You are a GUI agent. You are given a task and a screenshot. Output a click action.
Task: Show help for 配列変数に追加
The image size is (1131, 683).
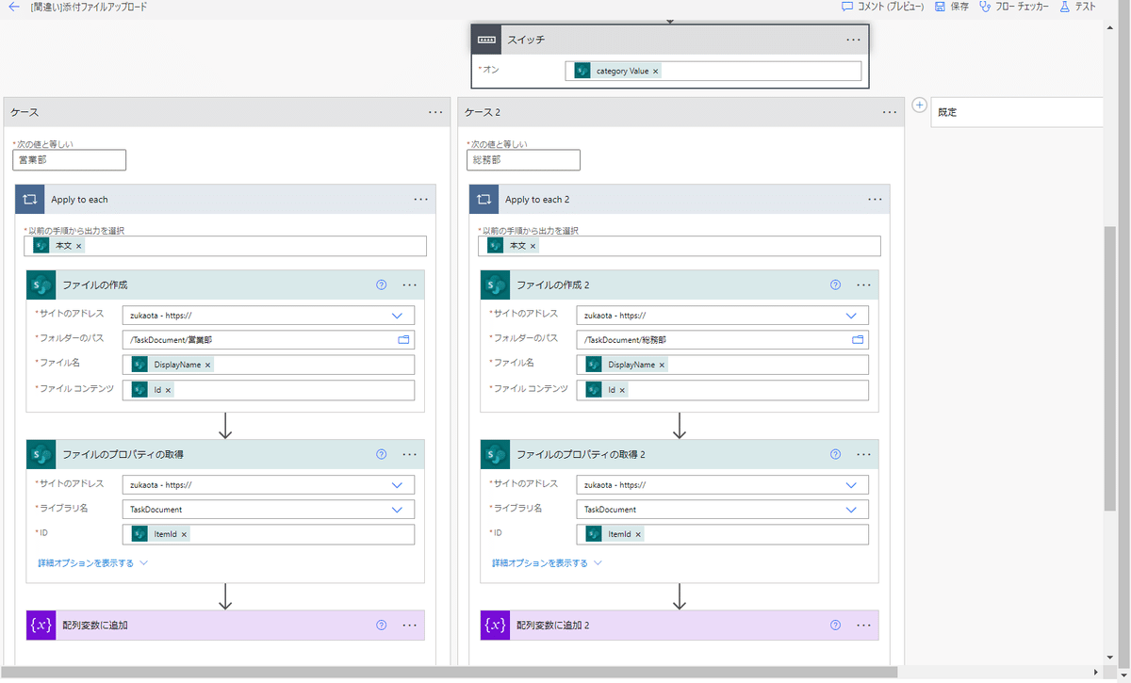[382, 625]
